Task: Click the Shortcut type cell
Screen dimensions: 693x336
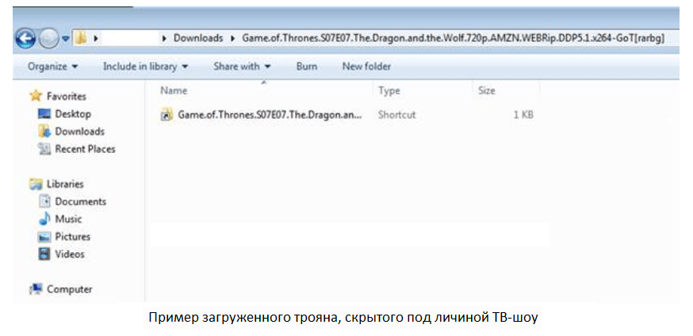Action: tap(397, 115)
